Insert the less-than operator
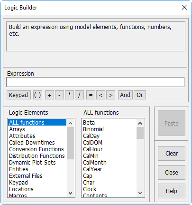 101,95
